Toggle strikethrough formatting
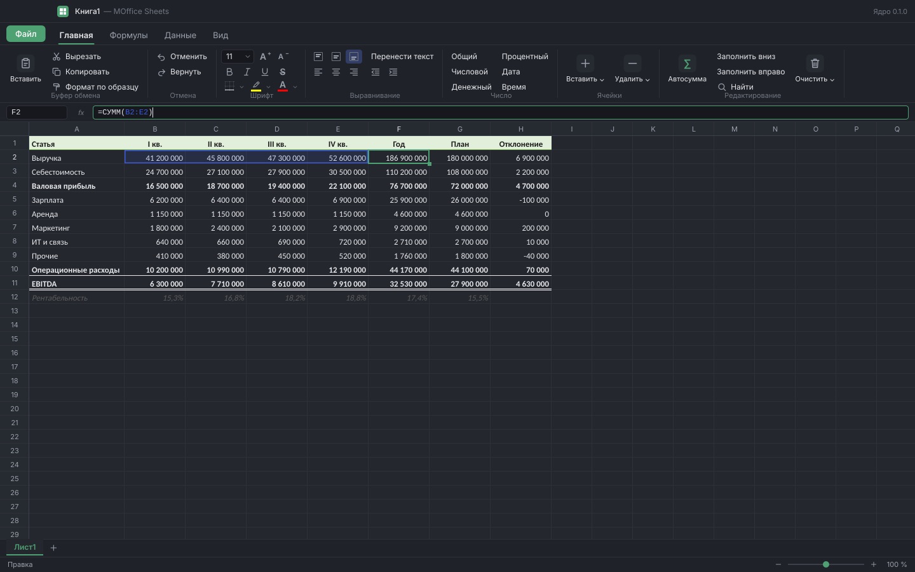 [283, 72]
